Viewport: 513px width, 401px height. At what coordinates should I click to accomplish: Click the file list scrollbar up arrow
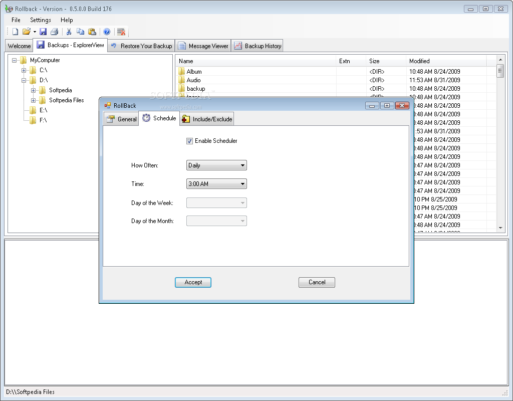(500, 60)
